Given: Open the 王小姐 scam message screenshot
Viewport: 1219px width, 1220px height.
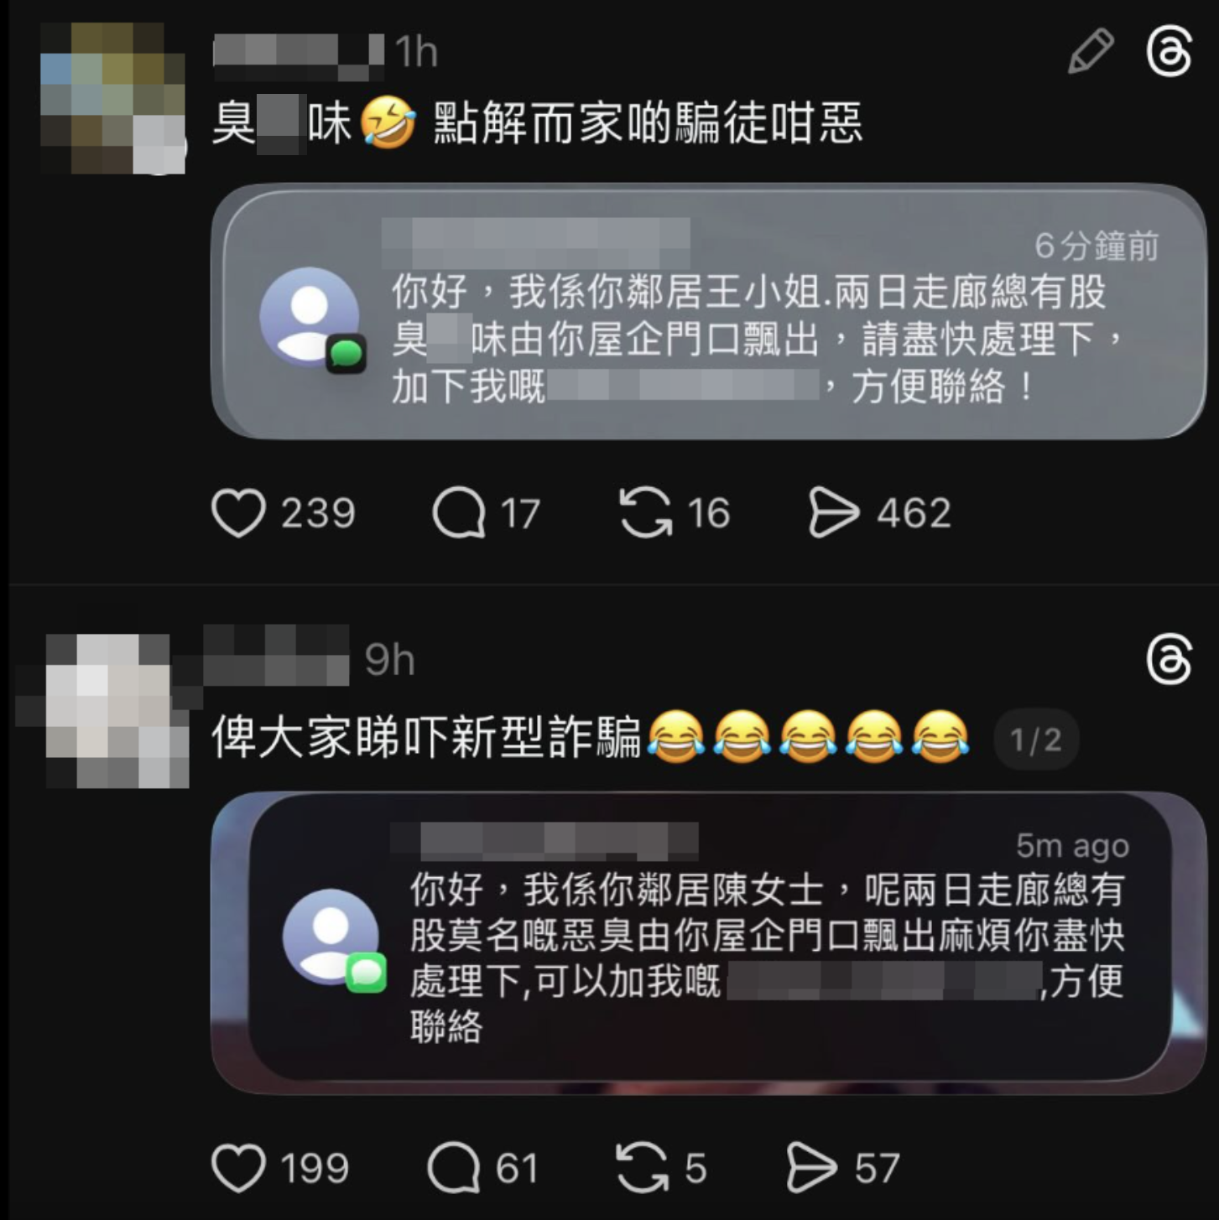Looking at the screenshot, I should (709, 311).
